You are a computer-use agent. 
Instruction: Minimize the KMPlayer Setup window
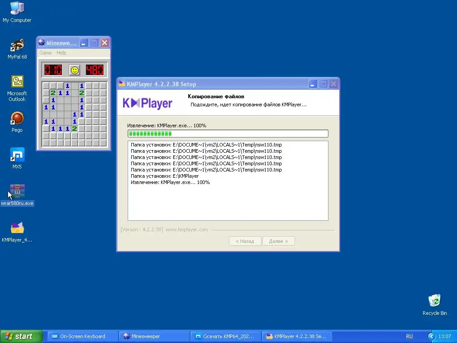pos(313,84)
